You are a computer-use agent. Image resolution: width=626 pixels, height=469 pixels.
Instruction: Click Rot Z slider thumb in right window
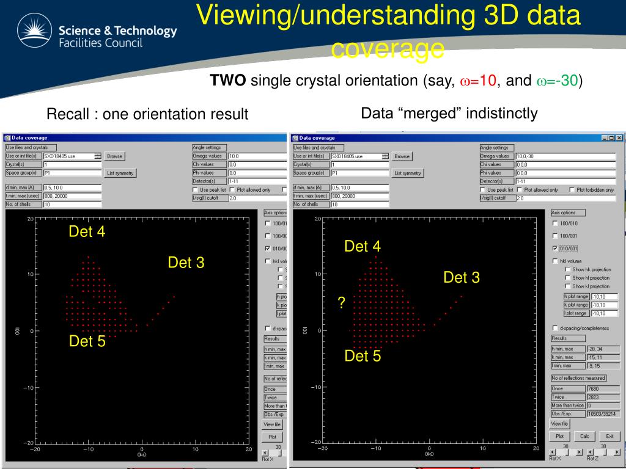(x=603, y=453)
